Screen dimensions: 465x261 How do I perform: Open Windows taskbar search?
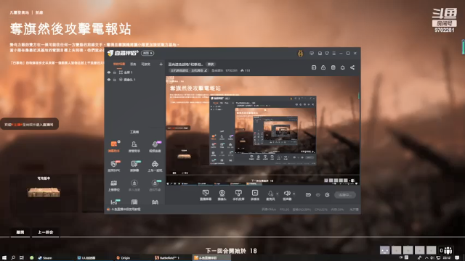pos(13,258)
